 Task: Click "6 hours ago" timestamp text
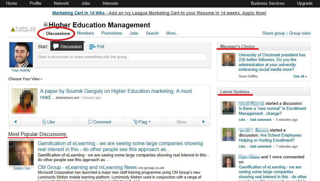92,98
